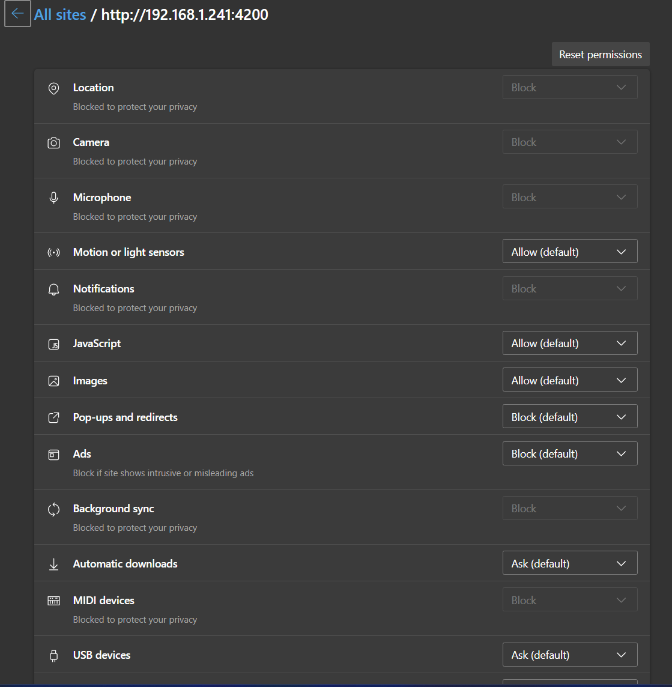The width and height of the screenshot is (672, 687).
Task: Expand the Pop-ups and redirects dropdown
Action: (x=569, y=416)
